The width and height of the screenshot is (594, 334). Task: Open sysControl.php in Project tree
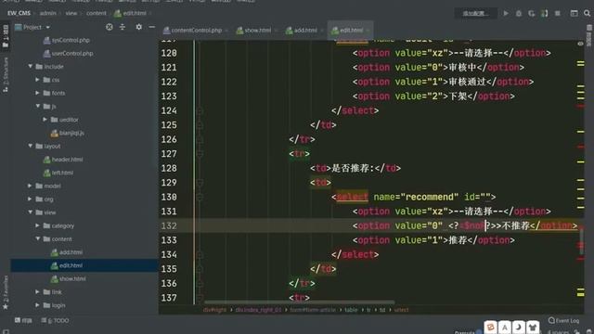coord(67,40)
